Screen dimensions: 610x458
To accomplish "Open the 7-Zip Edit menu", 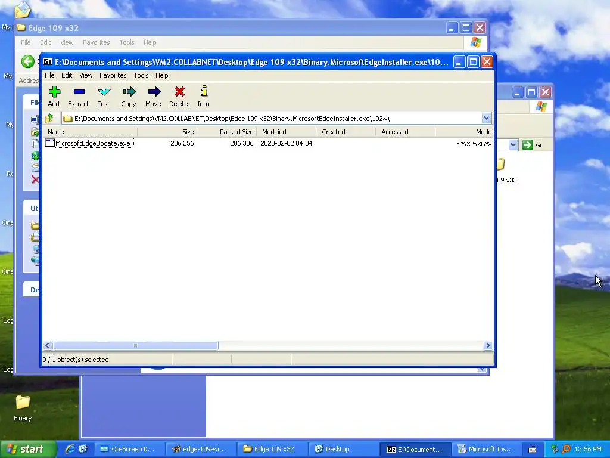I will point(67,75).
